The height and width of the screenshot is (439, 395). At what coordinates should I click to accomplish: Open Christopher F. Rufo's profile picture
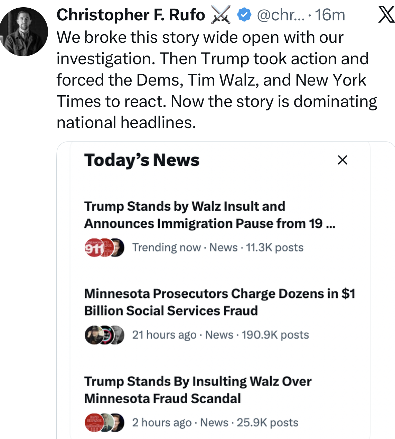pos(24,32)
